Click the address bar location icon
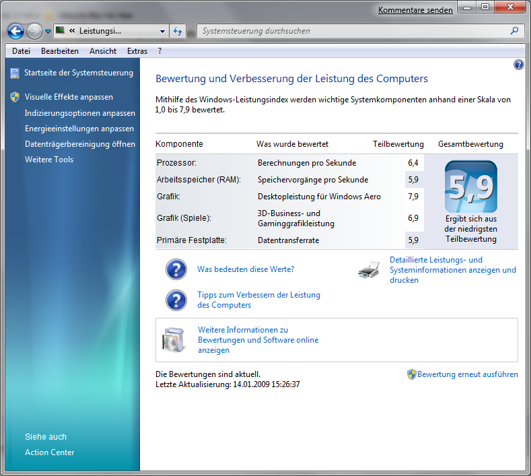The width and height of the screenshot is (531, 476). click(61, 31)
